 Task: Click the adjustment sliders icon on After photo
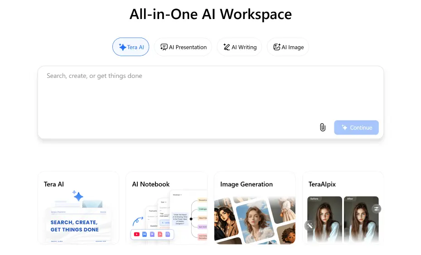tap(376, 208)
